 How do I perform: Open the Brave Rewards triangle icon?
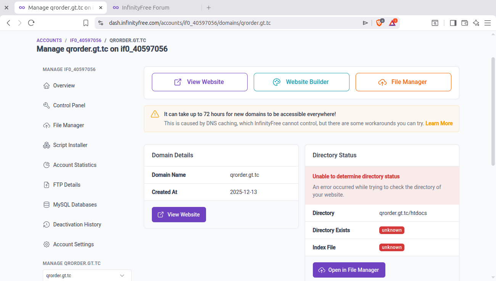coord(393,23)
